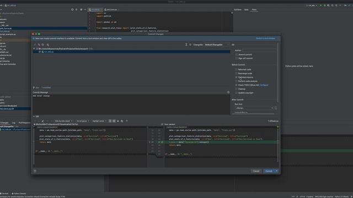Open the Terminal tool window button
The width and height of the screenshot is (353, 198).
click(x=4, y=194)
